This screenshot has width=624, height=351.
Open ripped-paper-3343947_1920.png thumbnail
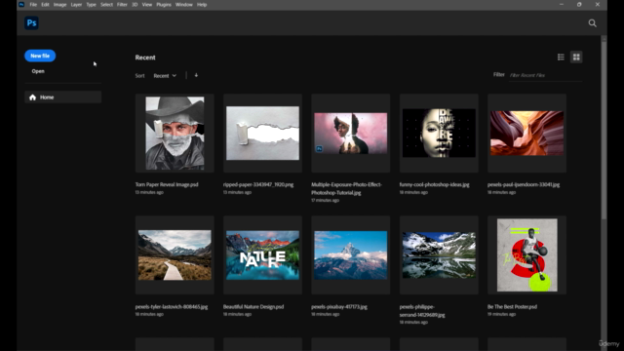pos(262,134)
